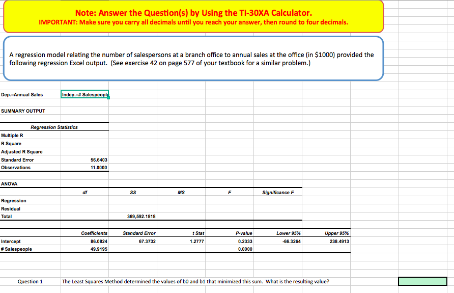Select the yellow TI-30XA calculator note box
Viewport: 454px width, 293px height.
pos(193,16)
